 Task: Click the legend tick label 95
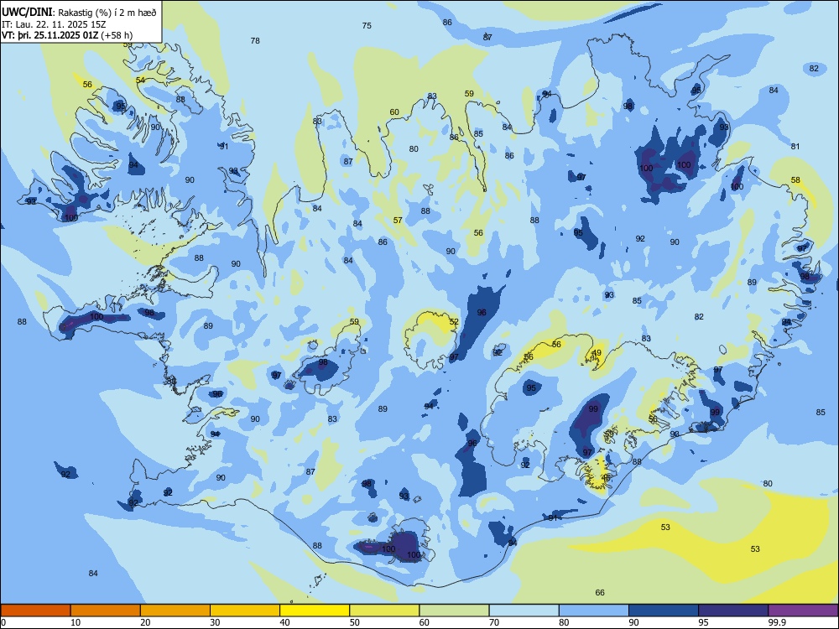point(704,622)
